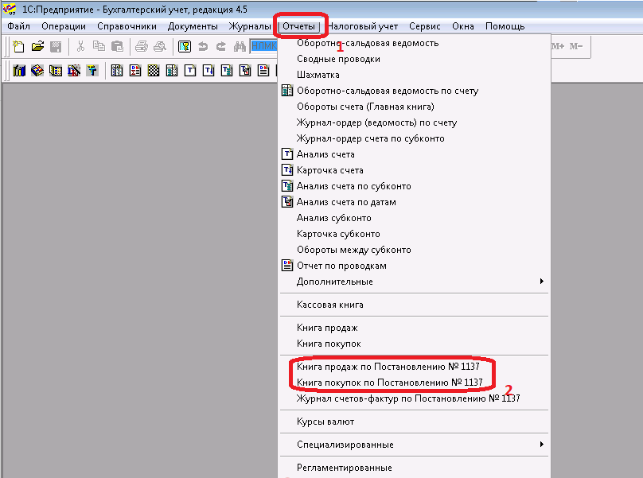This screenshot has width=643, height=478.
Task: Select Анализ счета по датам entry
Action: [414, 202]
